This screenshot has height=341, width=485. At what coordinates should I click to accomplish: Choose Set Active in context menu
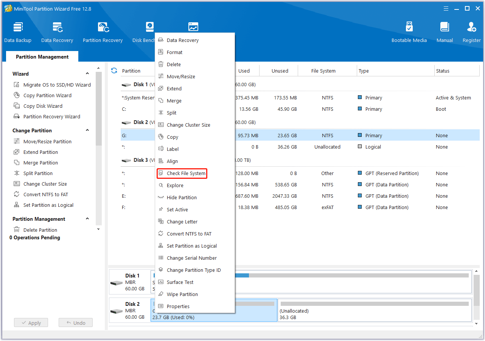[x=195, y=209]
